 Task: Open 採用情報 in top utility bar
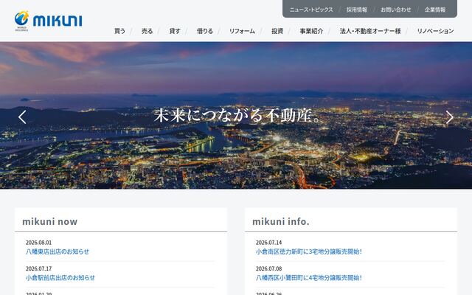[x=357, y=10]
